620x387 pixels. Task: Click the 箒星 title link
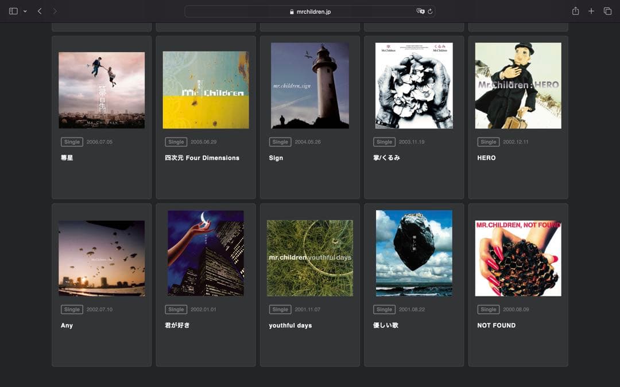pyautogui.click(x=67, y=158)
